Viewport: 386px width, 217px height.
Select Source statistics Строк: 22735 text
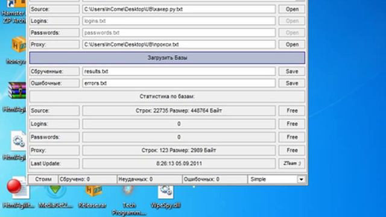(x=179, y=111)
